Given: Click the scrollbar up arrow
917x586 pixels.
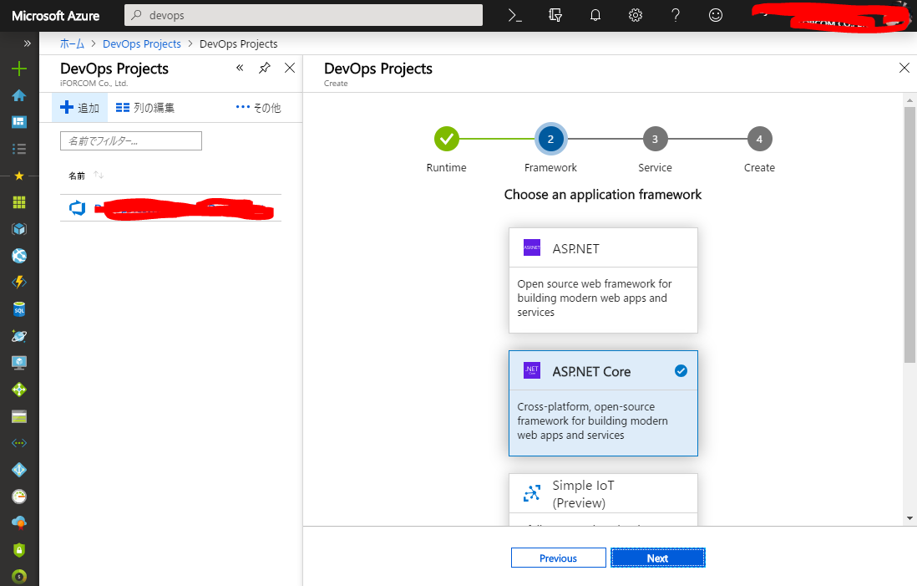Looking at the screenshot, I should tap(909, 100).
